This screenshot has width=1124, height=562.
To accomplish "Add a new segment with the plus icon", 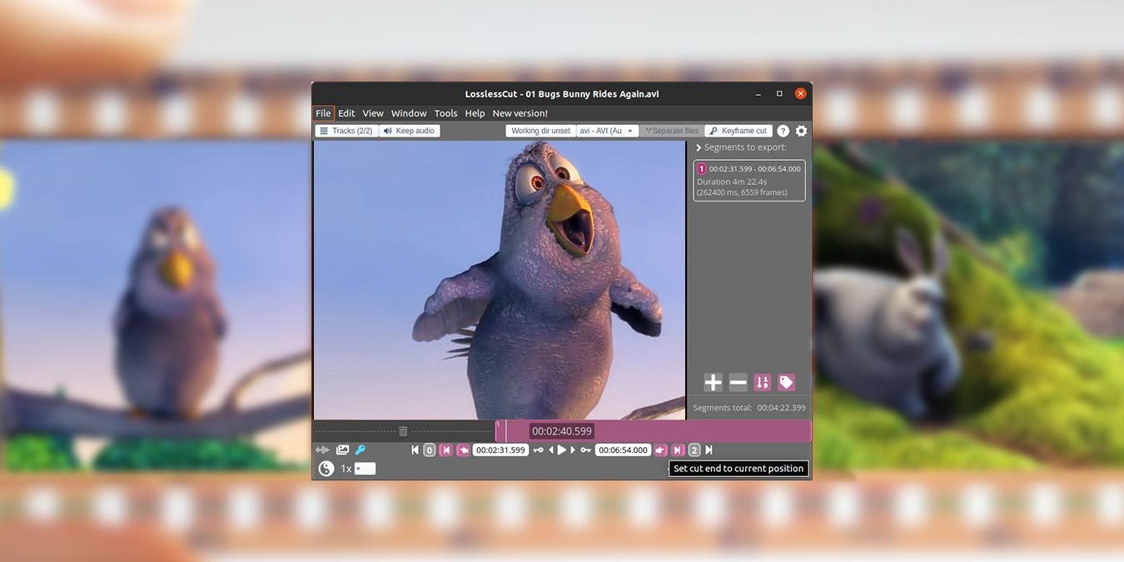I will tap(713, 382).
